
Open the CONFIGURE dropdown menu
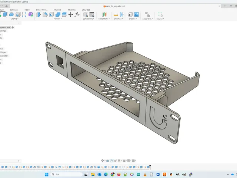89,19
